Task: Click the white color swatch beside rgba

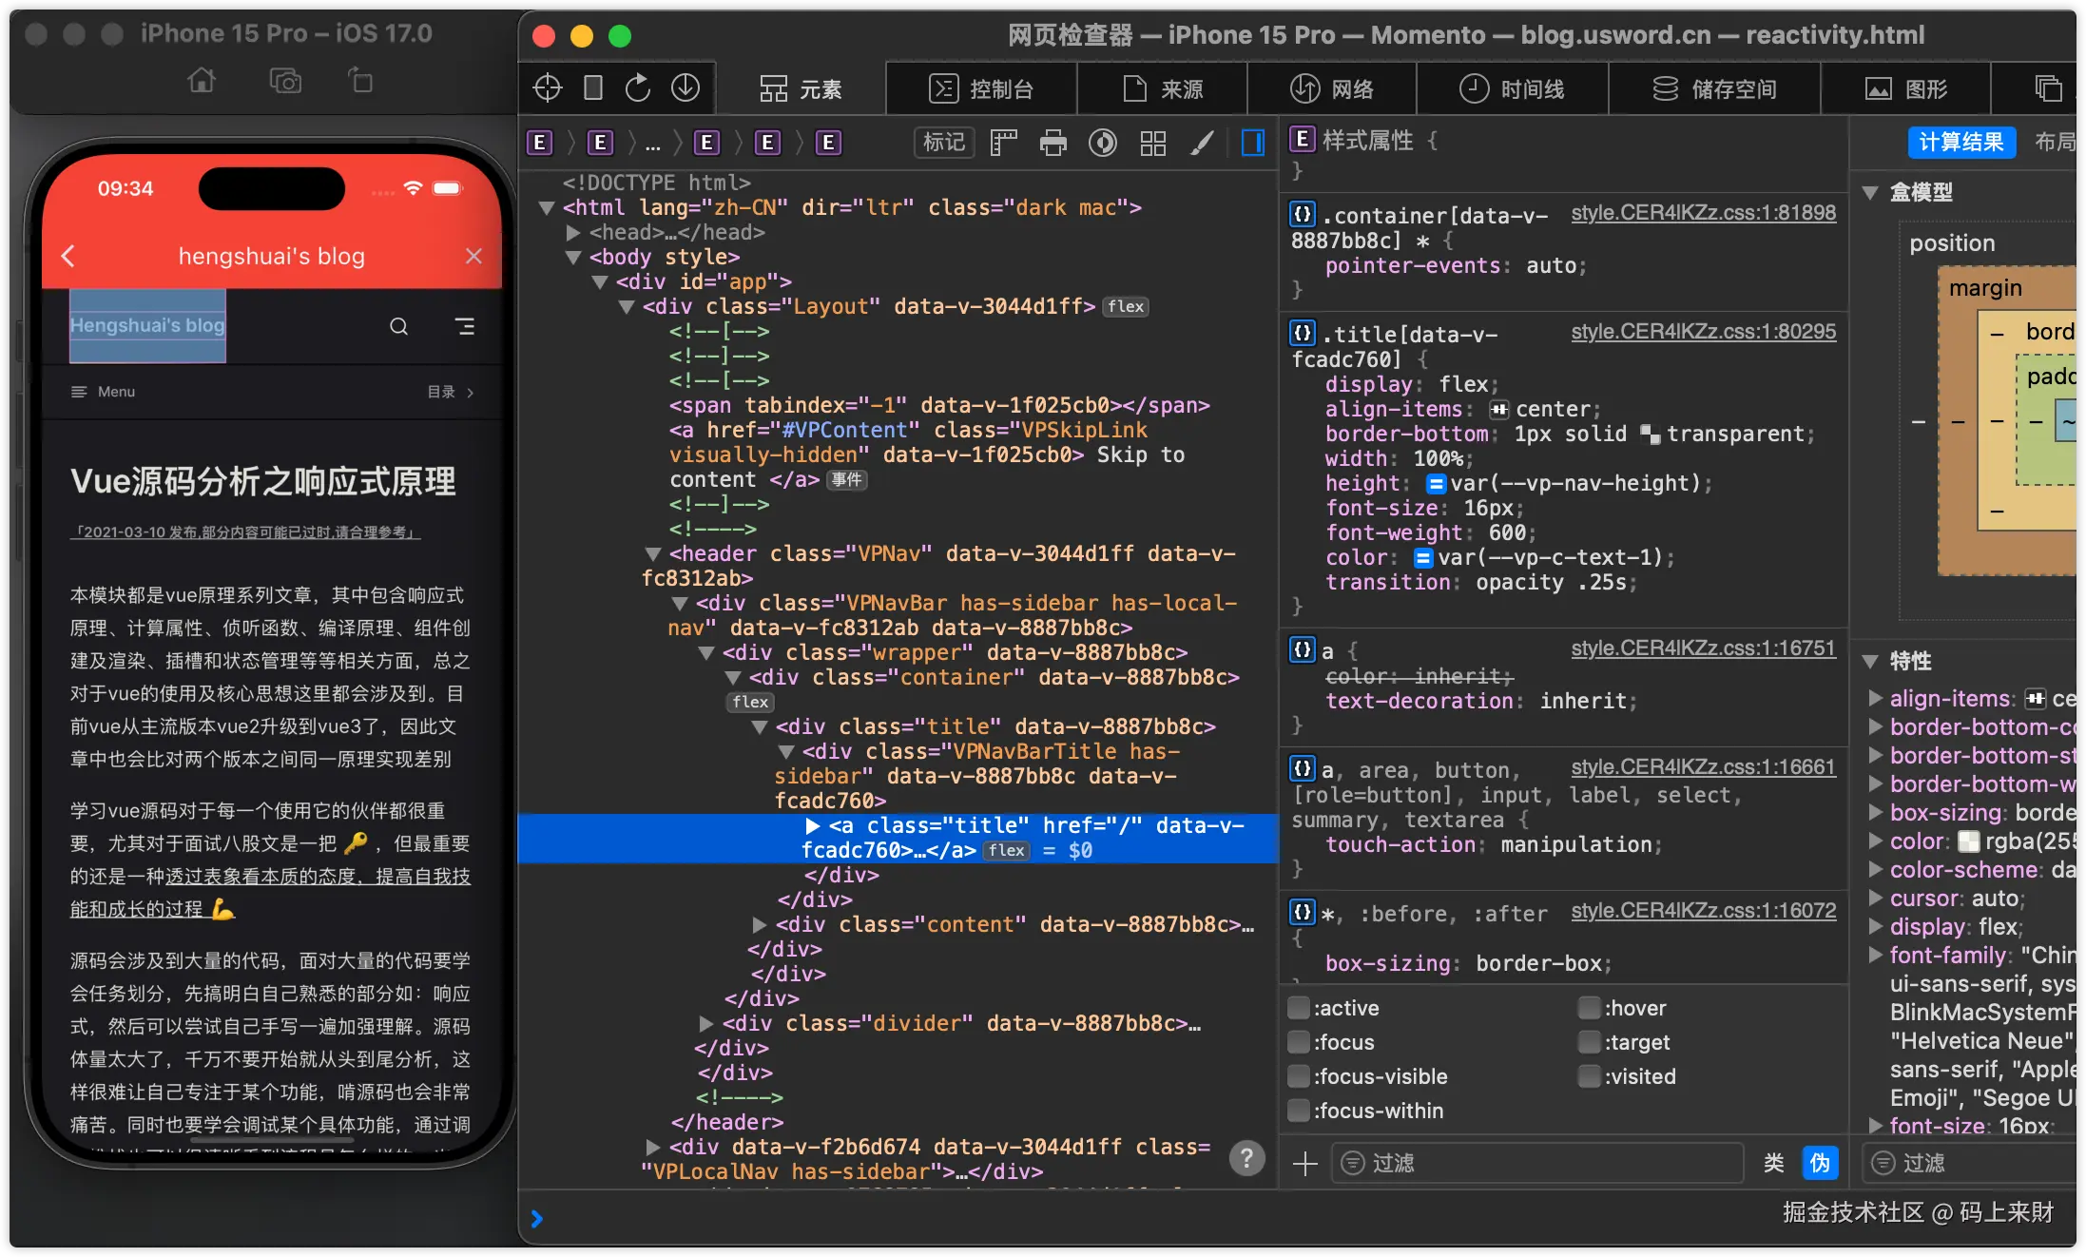Action: coord(1968,841)
